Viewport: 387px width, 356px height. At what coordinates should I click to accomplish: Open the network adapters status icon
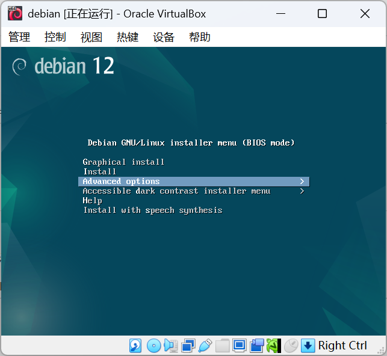(x=188, y=346)
